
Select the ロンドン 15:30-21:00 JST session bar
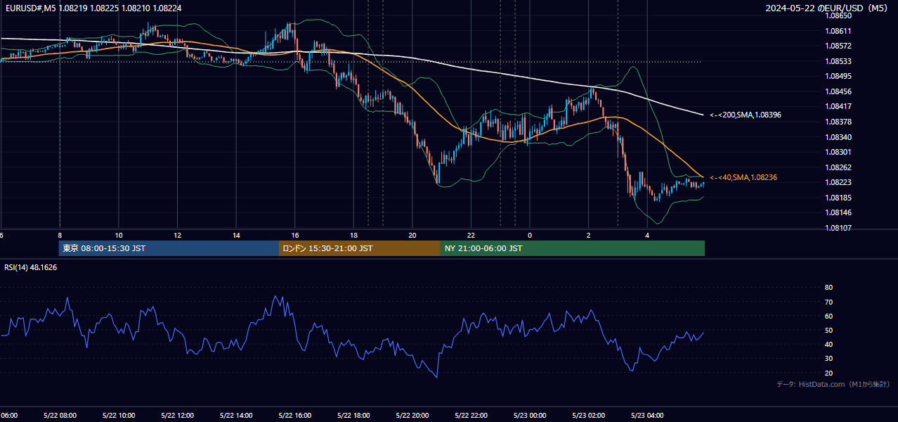click(360, 248)
